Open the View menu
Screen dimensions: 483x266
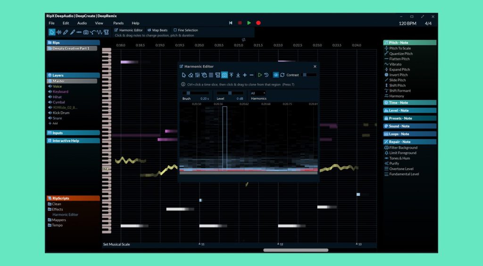[x=99, y=23]
